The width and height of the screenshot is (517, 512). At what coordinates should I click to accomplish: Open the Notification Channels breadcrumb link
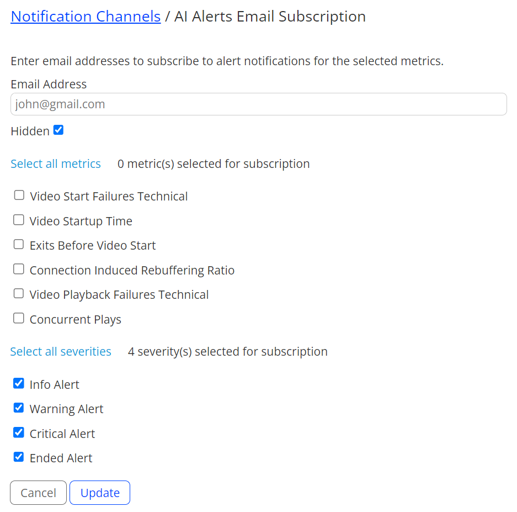[86, 17]
